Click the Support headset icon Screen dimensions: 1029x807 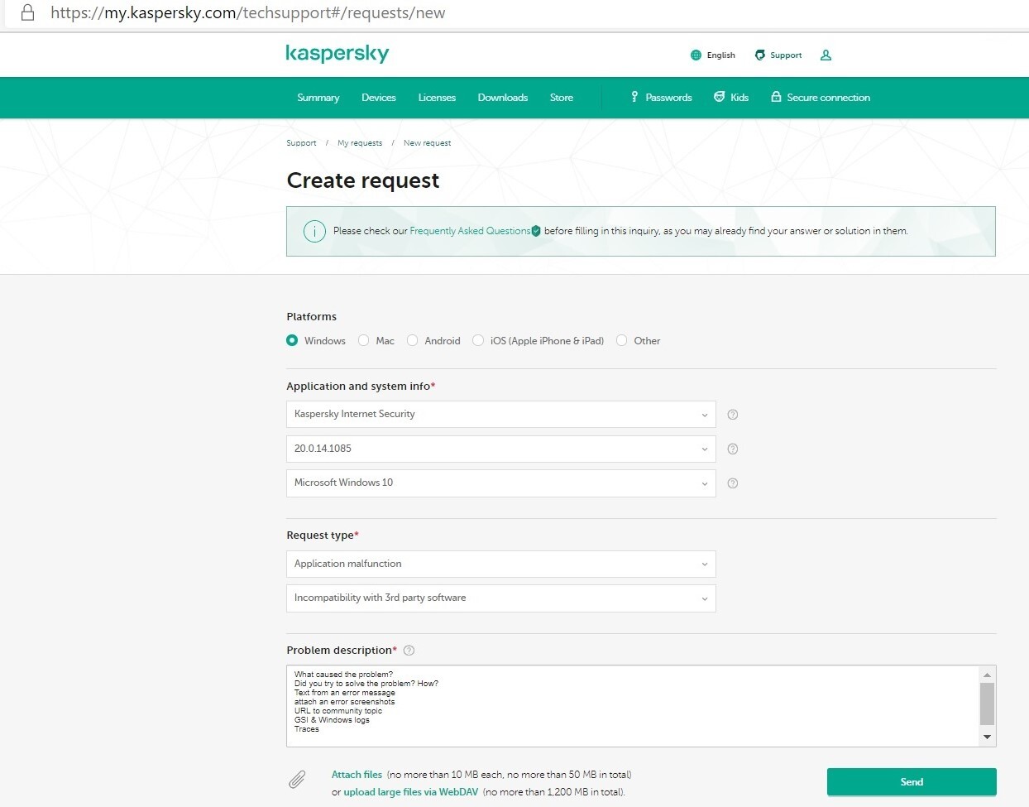760,55
